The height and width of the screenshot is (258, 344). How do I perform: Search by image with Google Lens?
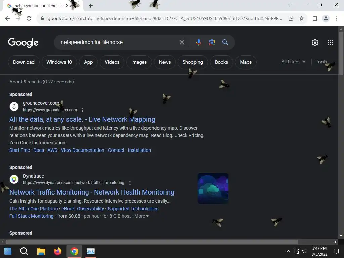pyautogui.click(x=212, y=42)
